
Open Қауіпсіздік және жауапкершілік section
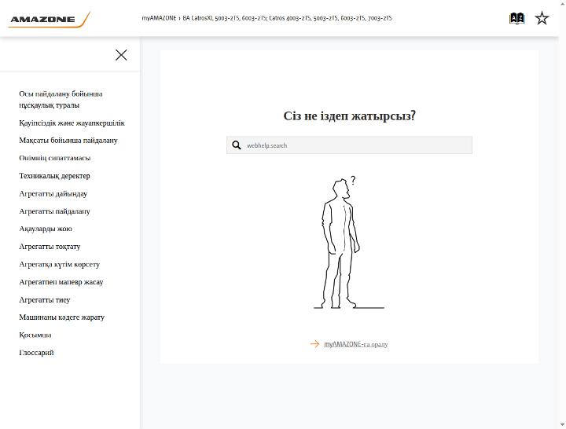[72, 123]
